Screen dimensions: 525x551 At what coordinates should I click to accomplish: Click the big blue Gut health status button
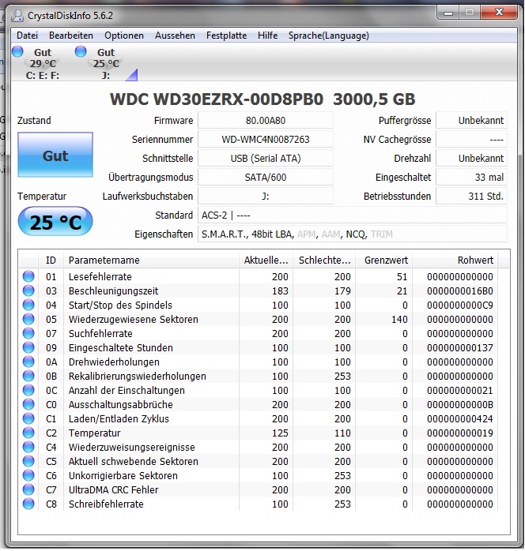[x=55, y=155]
